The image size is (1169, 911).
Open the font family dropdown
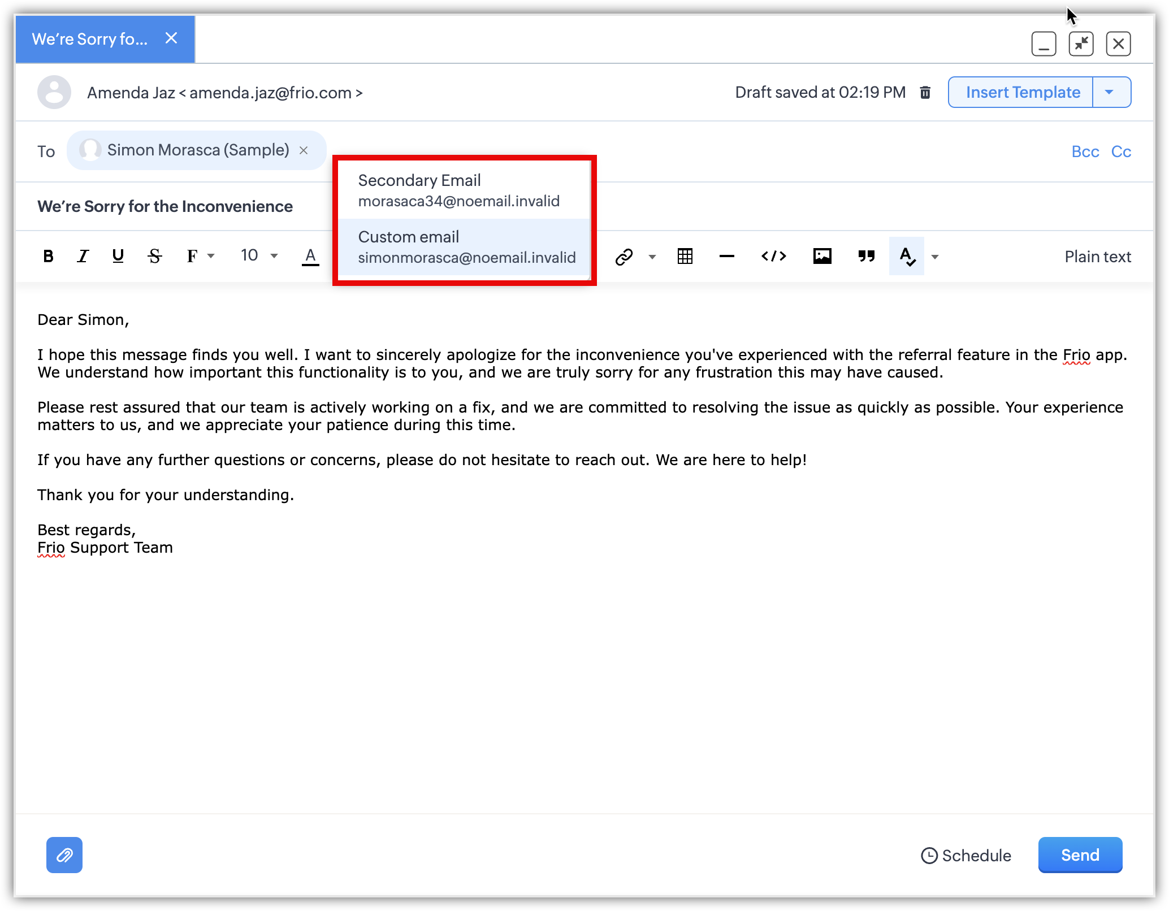pyautogui.click(x=200, y=257)
